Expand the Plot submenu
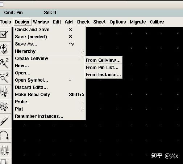Image resolution: width=183 pixels, height=164 pixels. pyautogui.click(x=50, y=109)
